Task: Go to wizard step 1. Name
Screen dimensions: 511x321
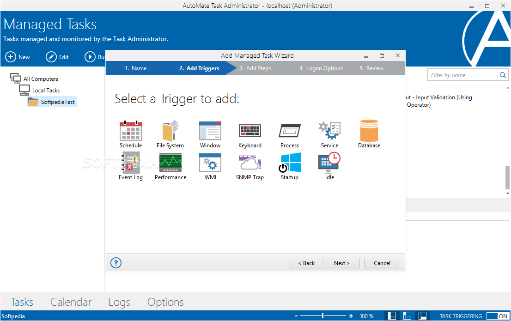Action: coord(135,68)
